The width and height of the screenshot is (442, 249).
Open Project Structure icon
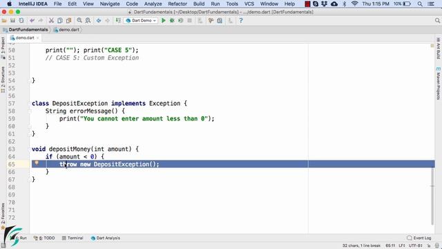220,21
